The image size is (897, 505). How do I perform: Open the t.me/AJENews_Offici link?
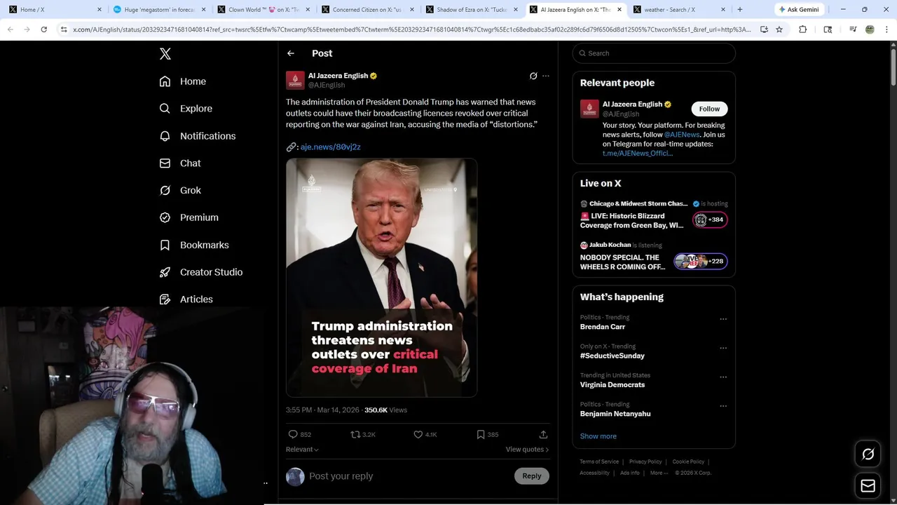[x=638, y=153]
